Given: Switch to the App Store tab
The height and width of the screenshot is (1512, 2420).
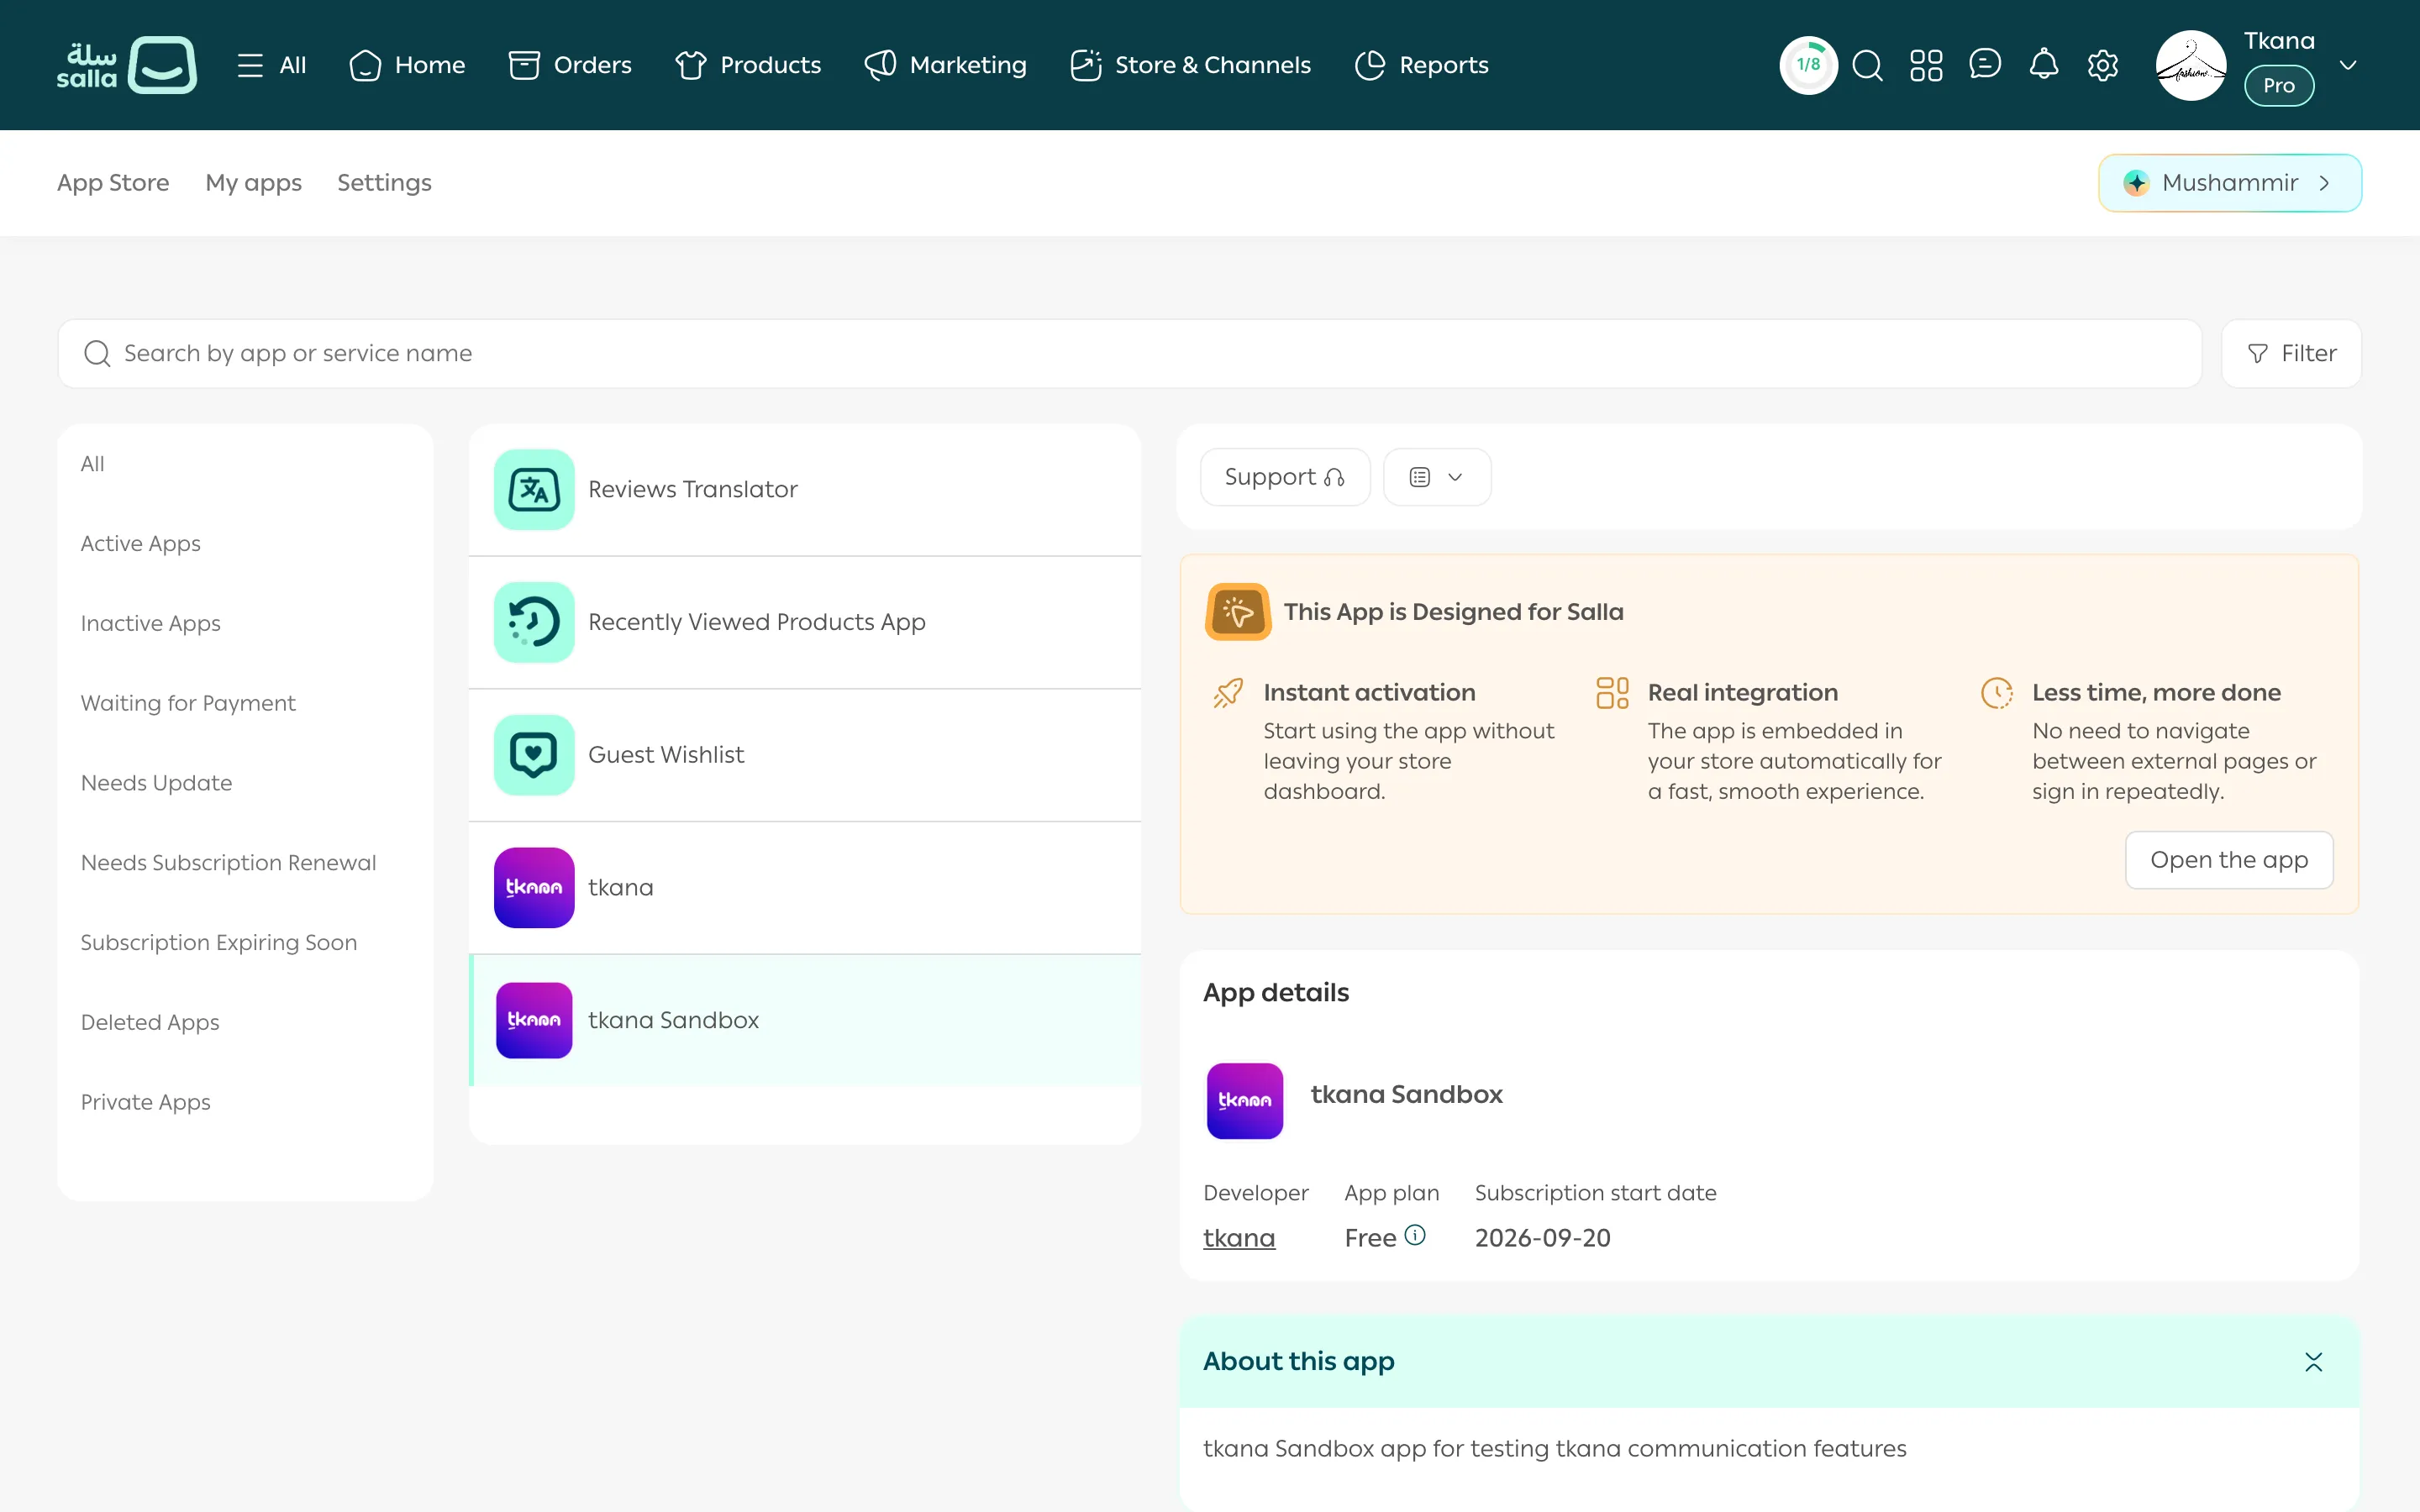Looking at the screenshot, I should (x=113, y=183).
